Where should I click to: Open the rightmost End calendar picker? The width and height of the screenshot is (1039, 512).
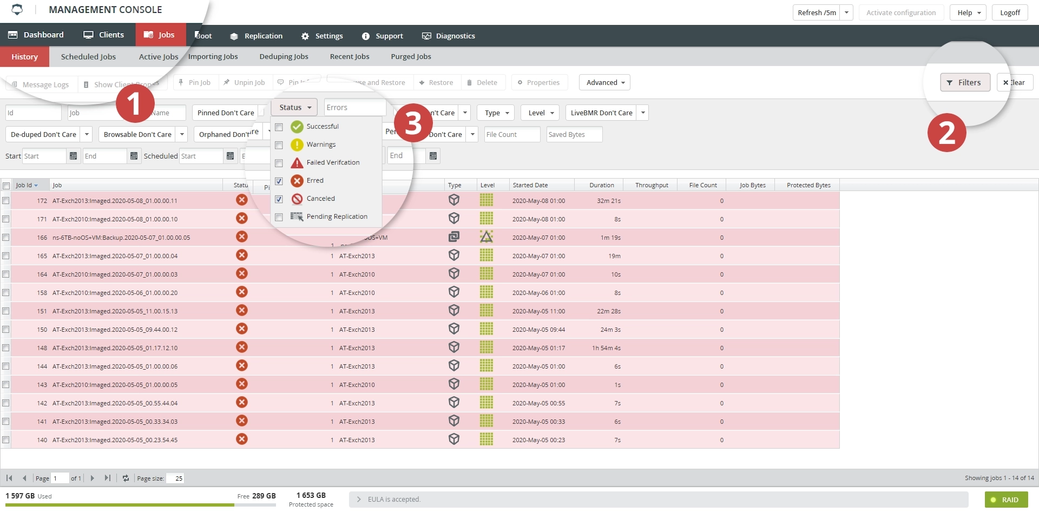click(433, 156)
